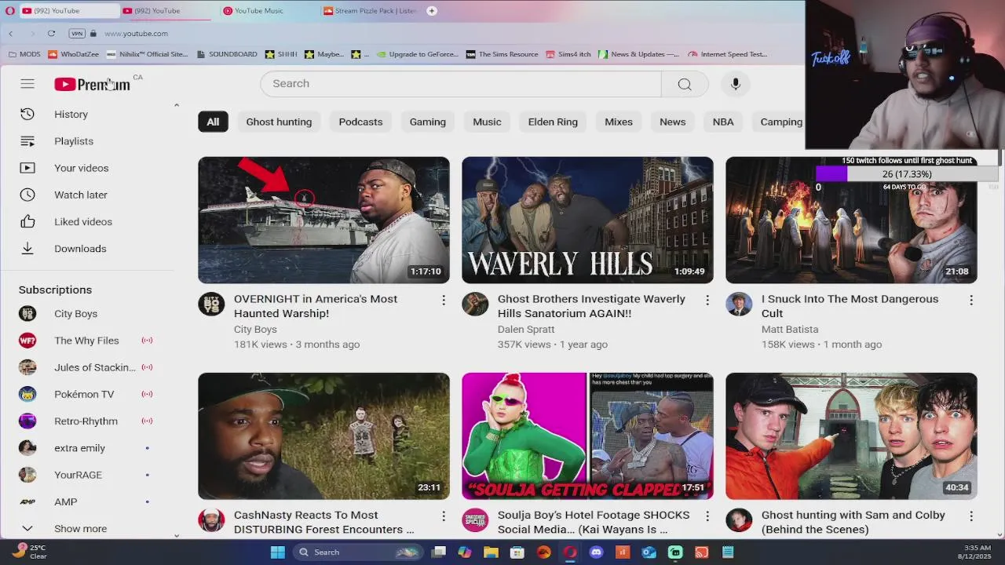The width and height of the screenshot is (1005, 565).
Task: Open the YouTube hamburger guide menu
Action: pos(27,84)
